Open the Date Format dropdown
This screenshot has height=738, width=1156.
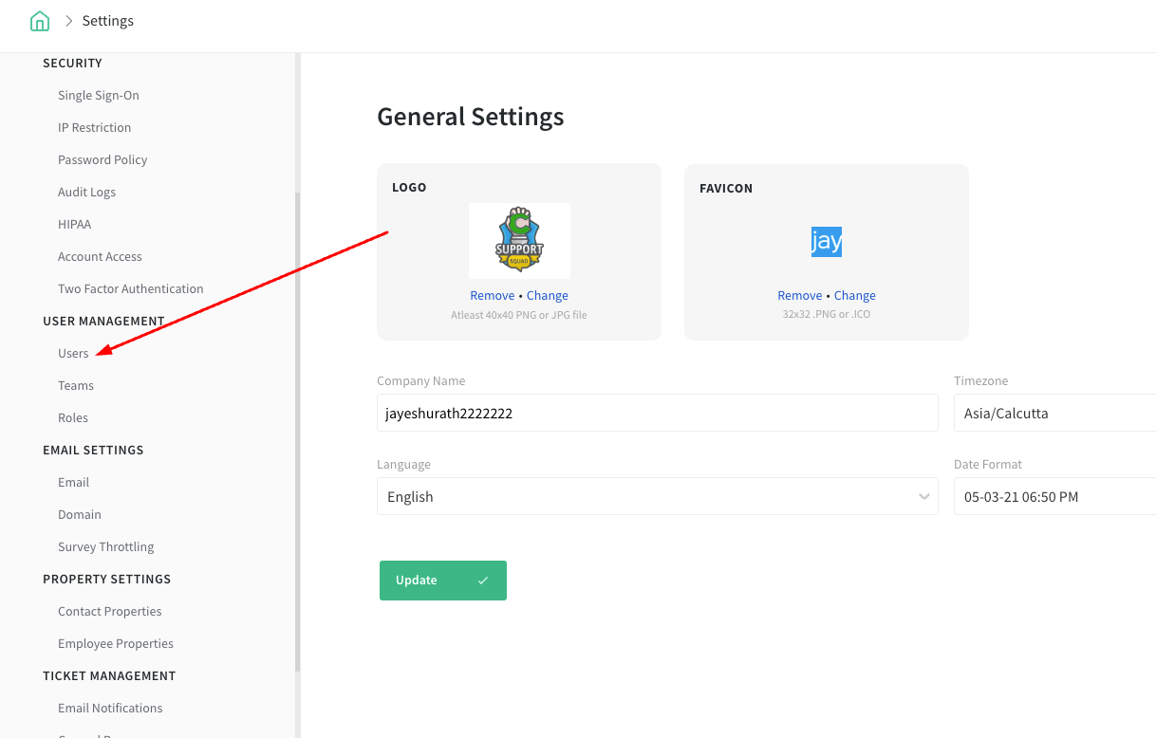pos(1054,496)
